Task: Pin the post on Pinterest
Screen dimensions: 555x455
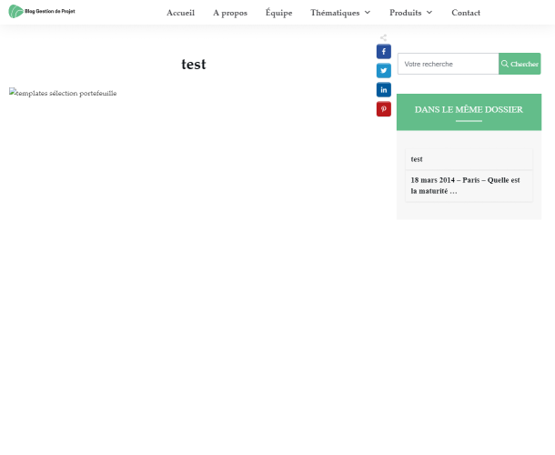Action: coord(384,109)
